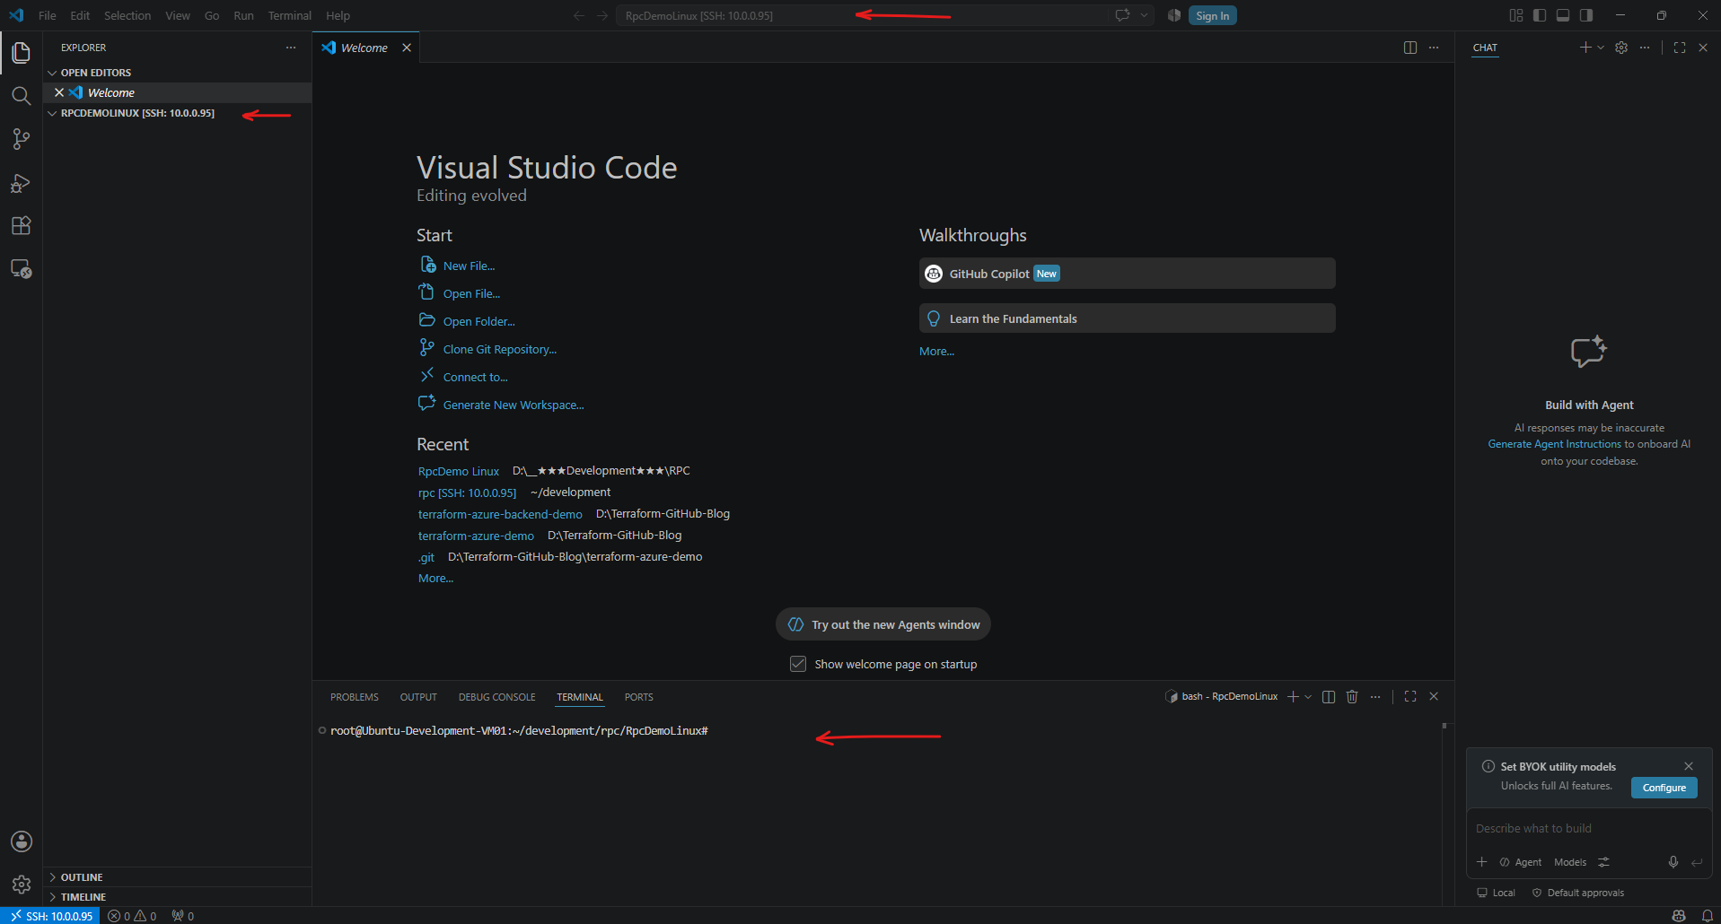Click Clone Git Repository... link
1721x924 pixels.
499,349
